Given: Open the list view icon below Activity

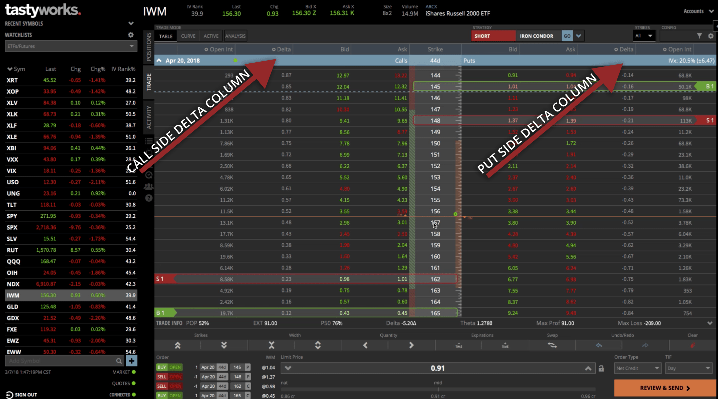Looking at the screenshot, I should pyautogui.click(x=149, y=141).
